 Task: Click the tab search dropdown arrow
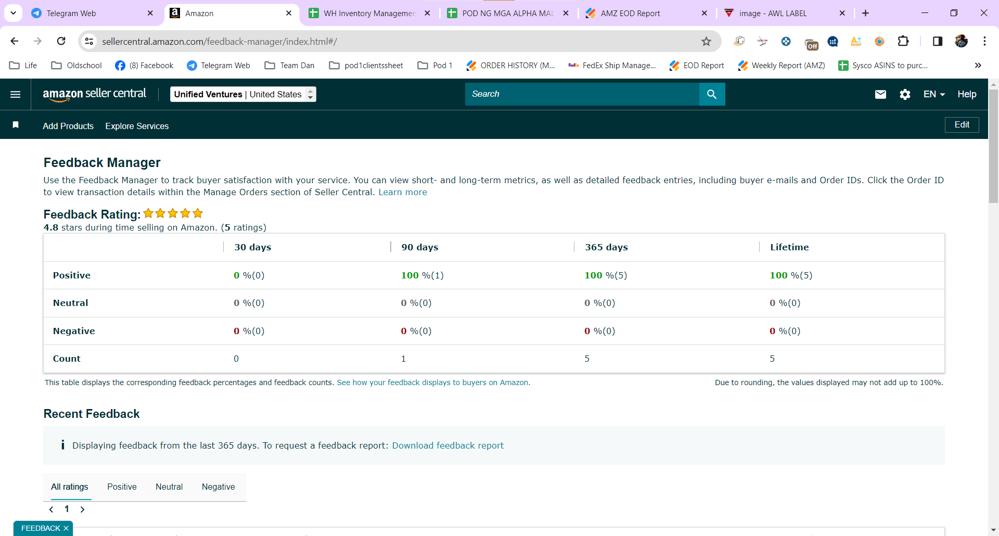[13, 13]
